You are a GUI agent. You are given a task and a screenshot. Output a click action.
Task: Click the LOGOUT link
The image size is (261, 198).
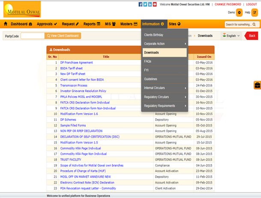[x=251, y=4]
